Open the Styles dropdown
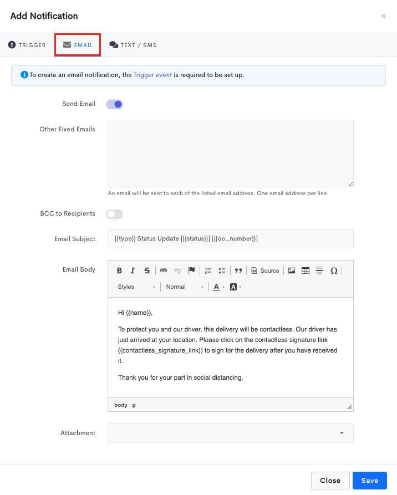 tap(136, 287)
